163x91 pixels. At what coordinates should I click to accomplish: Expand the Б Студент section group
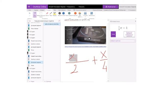click(x=29, y=32)
